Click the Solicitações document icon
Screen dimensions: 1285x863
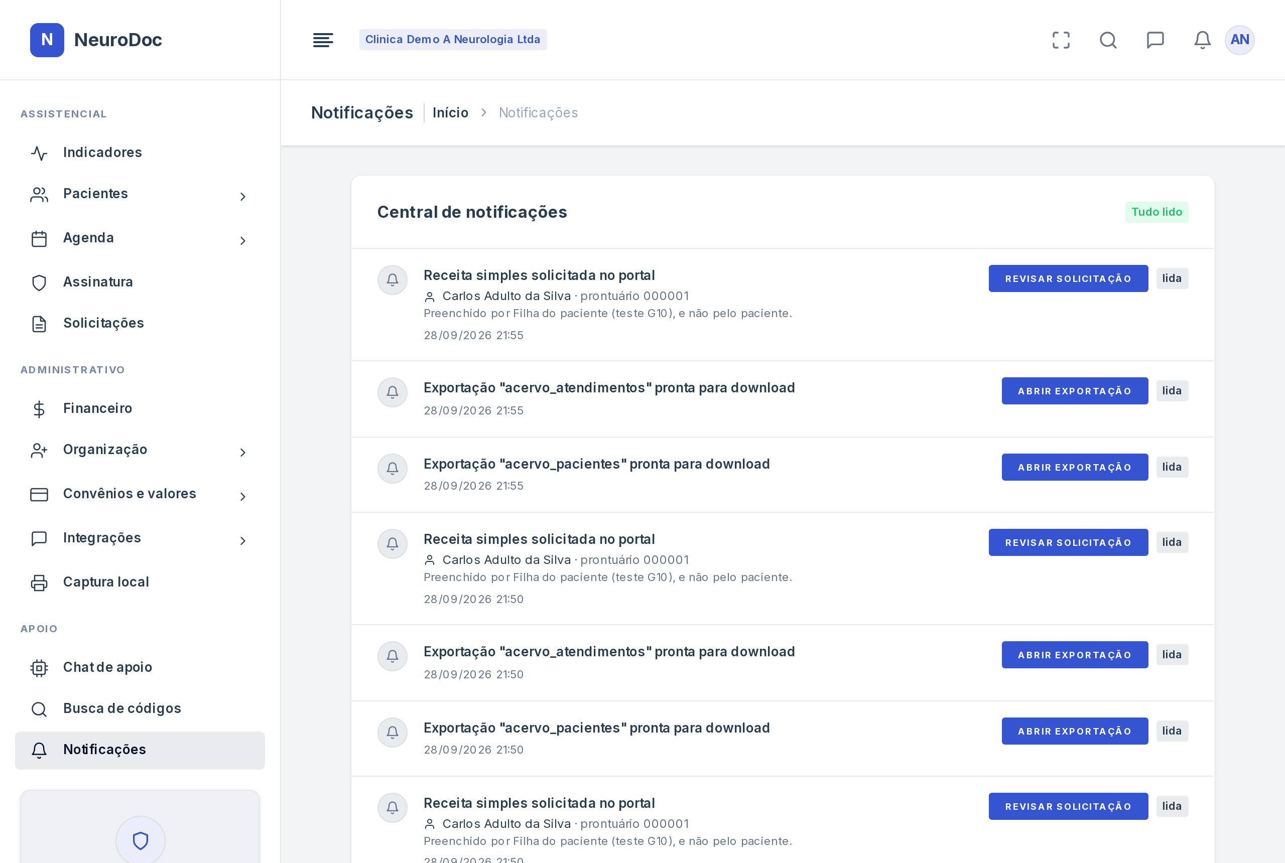(x=39, y=324)
